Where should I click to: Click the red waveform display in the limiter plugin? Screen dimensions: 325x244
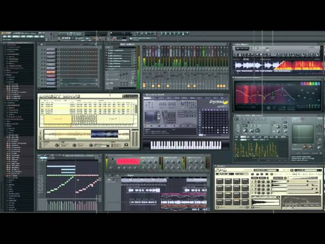[x=128, y=162]
